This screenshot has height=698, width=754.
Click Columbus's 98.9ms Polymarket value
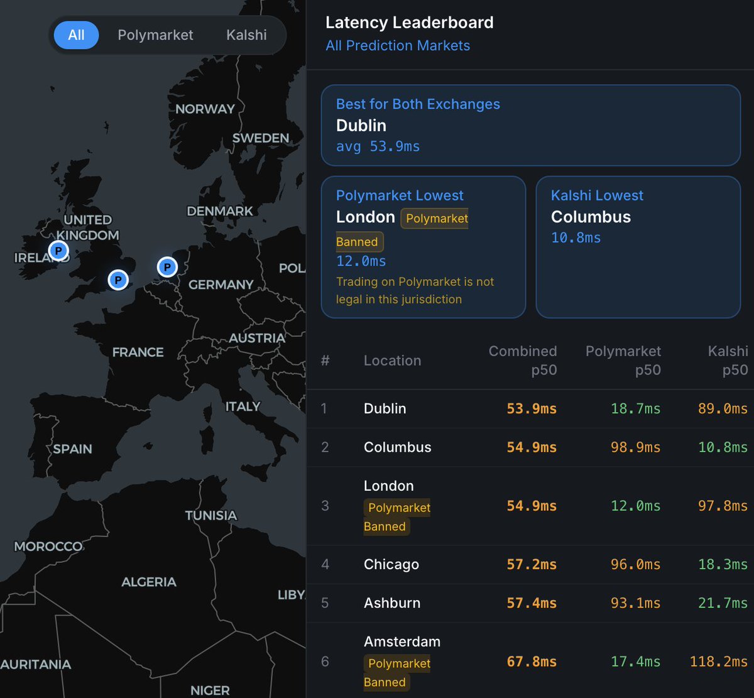click(635, 447)
